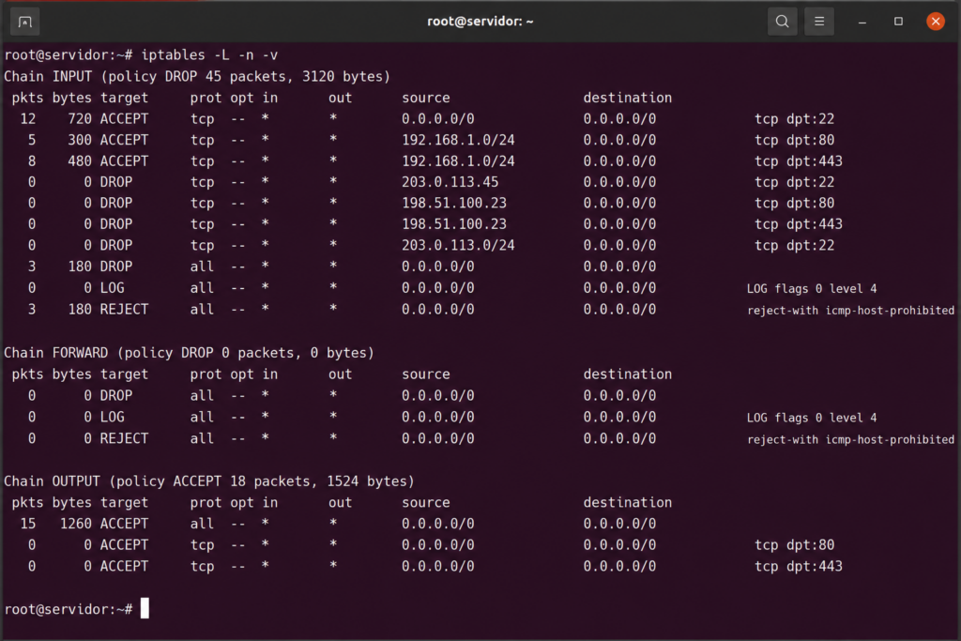The height and width of the screenshot is (641, 961).
Task: Minimize the terminal window
Action: tap(862, 22)
